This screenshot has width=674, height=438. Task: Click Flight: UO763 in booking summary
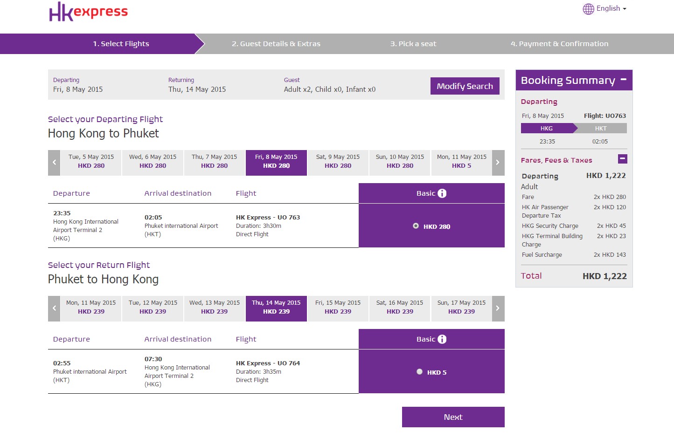(x=605, y=116)
